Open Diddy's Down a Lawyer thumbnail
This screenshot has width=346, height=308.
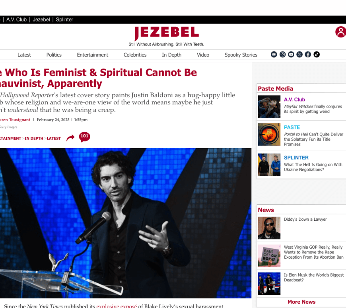[x=269, y=228]
